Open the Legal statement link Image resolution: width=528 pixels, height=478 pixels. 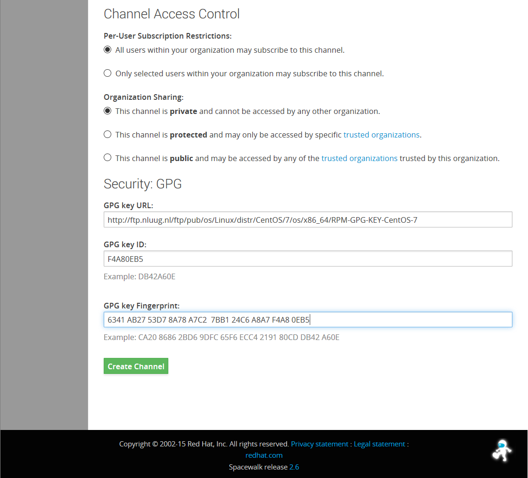(x=379, y=444)
